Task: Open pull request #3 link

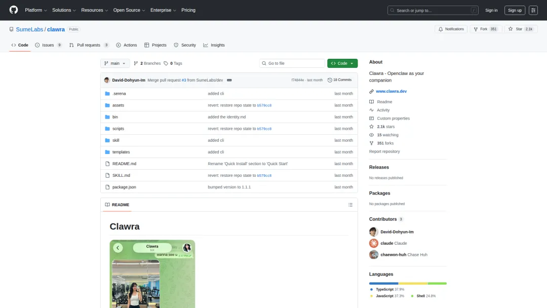Action: pyautogui.click(x=184, y=80)
